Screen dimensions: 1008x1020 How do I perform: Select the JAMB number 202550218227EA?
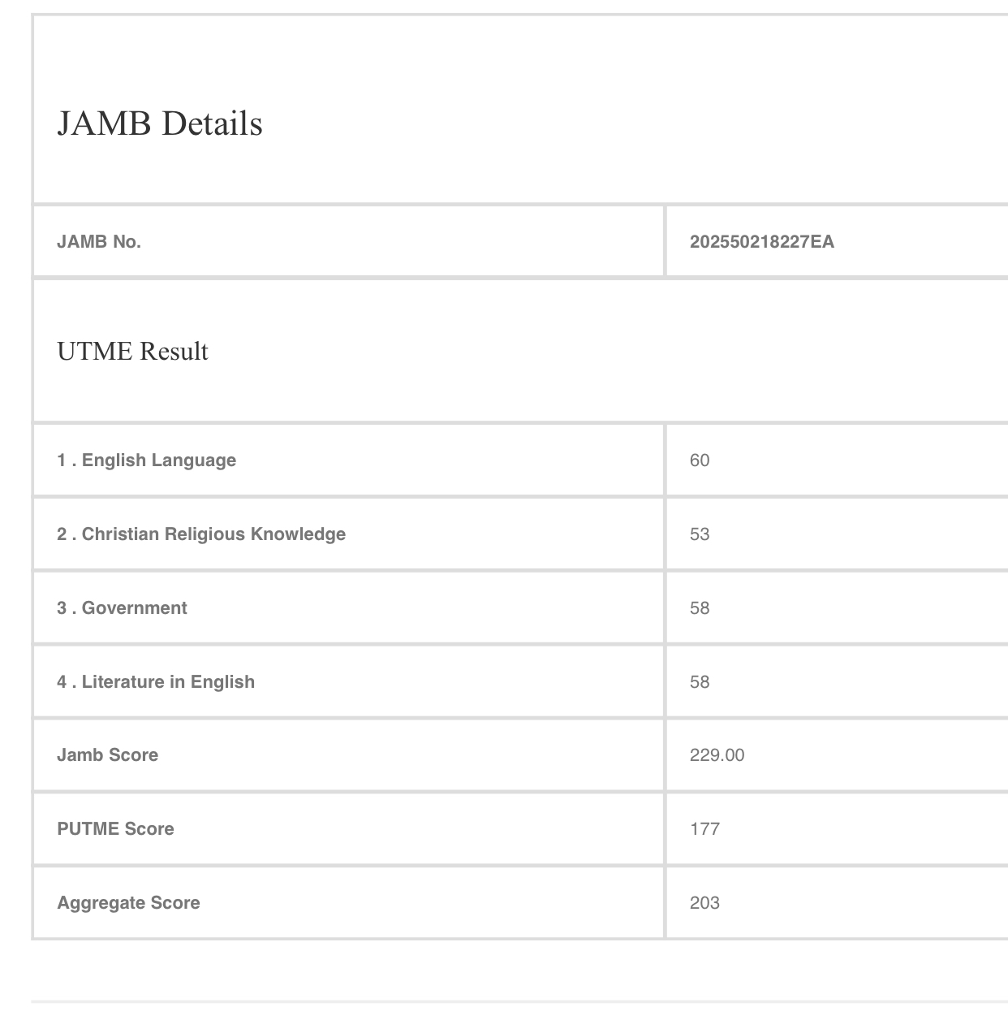click(761, 242)
